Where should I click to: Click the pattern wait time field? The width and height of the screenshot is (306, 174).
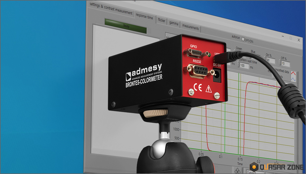[245, 66]
